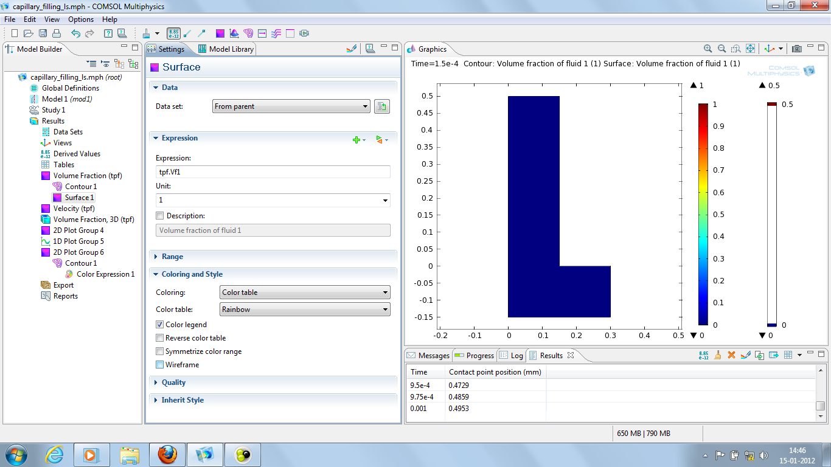Toggle the Wireframe checkbox
The height and width of the screenshot is (467, 831).
(x=160, y=365)
